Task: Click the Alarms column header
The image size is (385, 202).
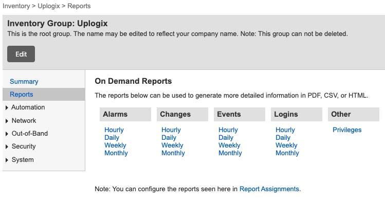Action: tap(125, 114)
